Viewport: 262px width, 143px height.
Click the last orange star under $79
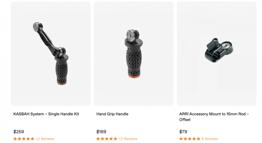198,139
